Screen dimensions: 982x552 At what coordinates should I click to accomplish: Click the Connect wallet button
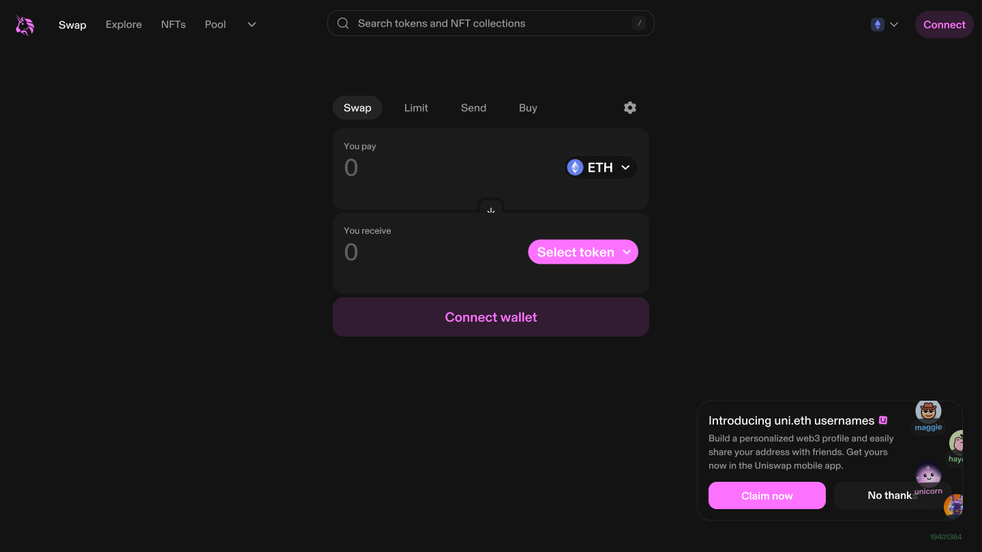[x=491, y=317]
